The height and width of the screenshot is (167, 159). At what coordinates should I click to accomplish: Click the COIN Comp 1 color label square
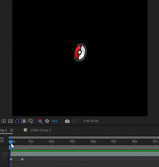click(25, 130)
